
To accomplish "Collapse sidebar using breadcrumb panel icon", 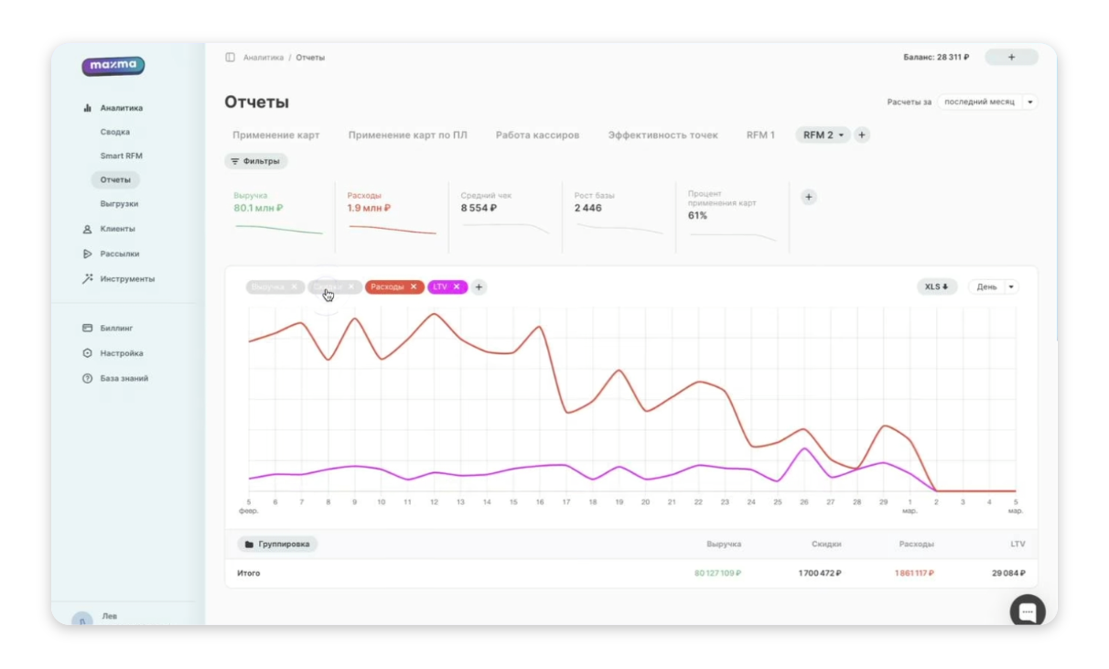I will point(230,58).
